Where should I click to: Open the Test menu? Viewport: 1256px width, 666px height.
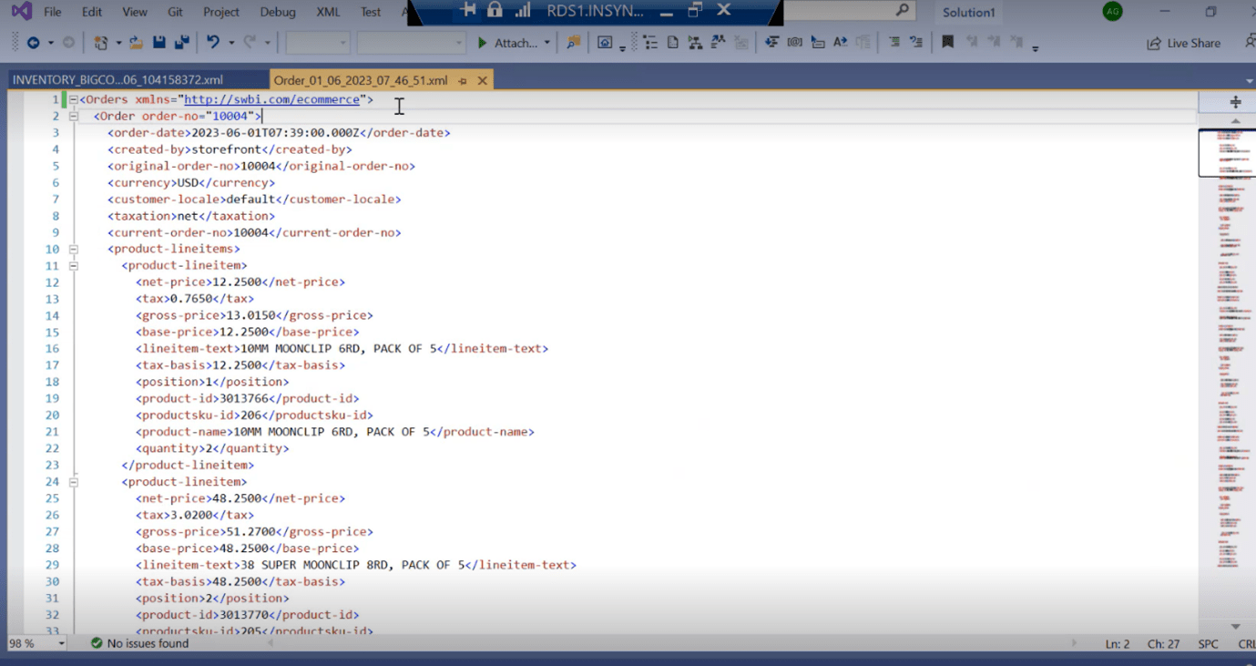pyautogui.click(x=371, y=12)
